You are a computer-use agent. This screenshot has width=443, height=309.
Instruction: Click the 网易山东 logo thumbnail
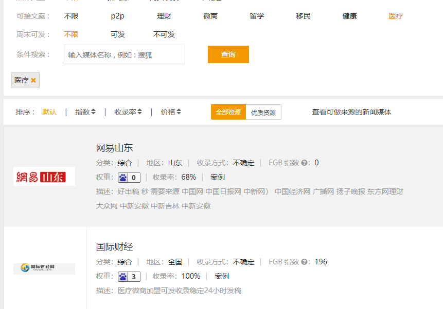(44, 177)
